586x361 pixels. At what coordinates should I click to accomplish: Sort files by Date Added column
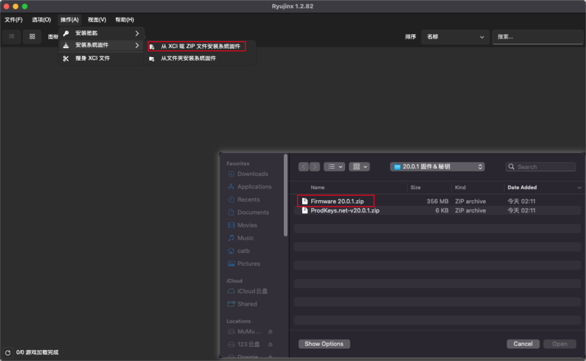[x=522, y=188]
